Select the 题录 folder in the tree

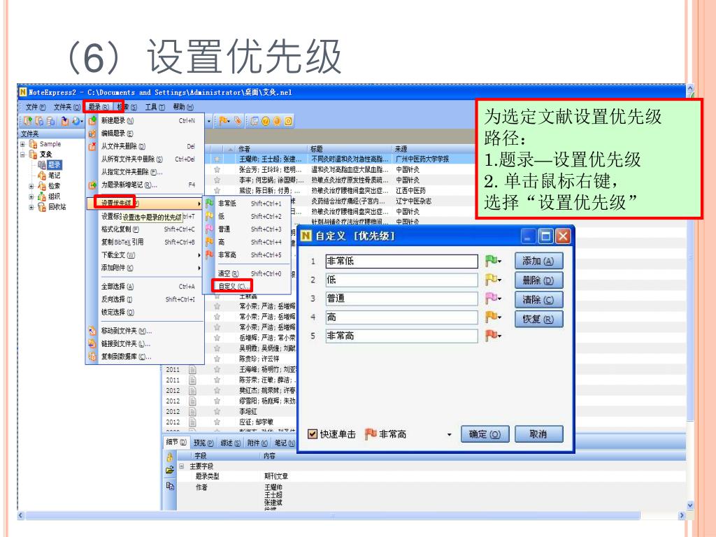[x=55, y=165]
